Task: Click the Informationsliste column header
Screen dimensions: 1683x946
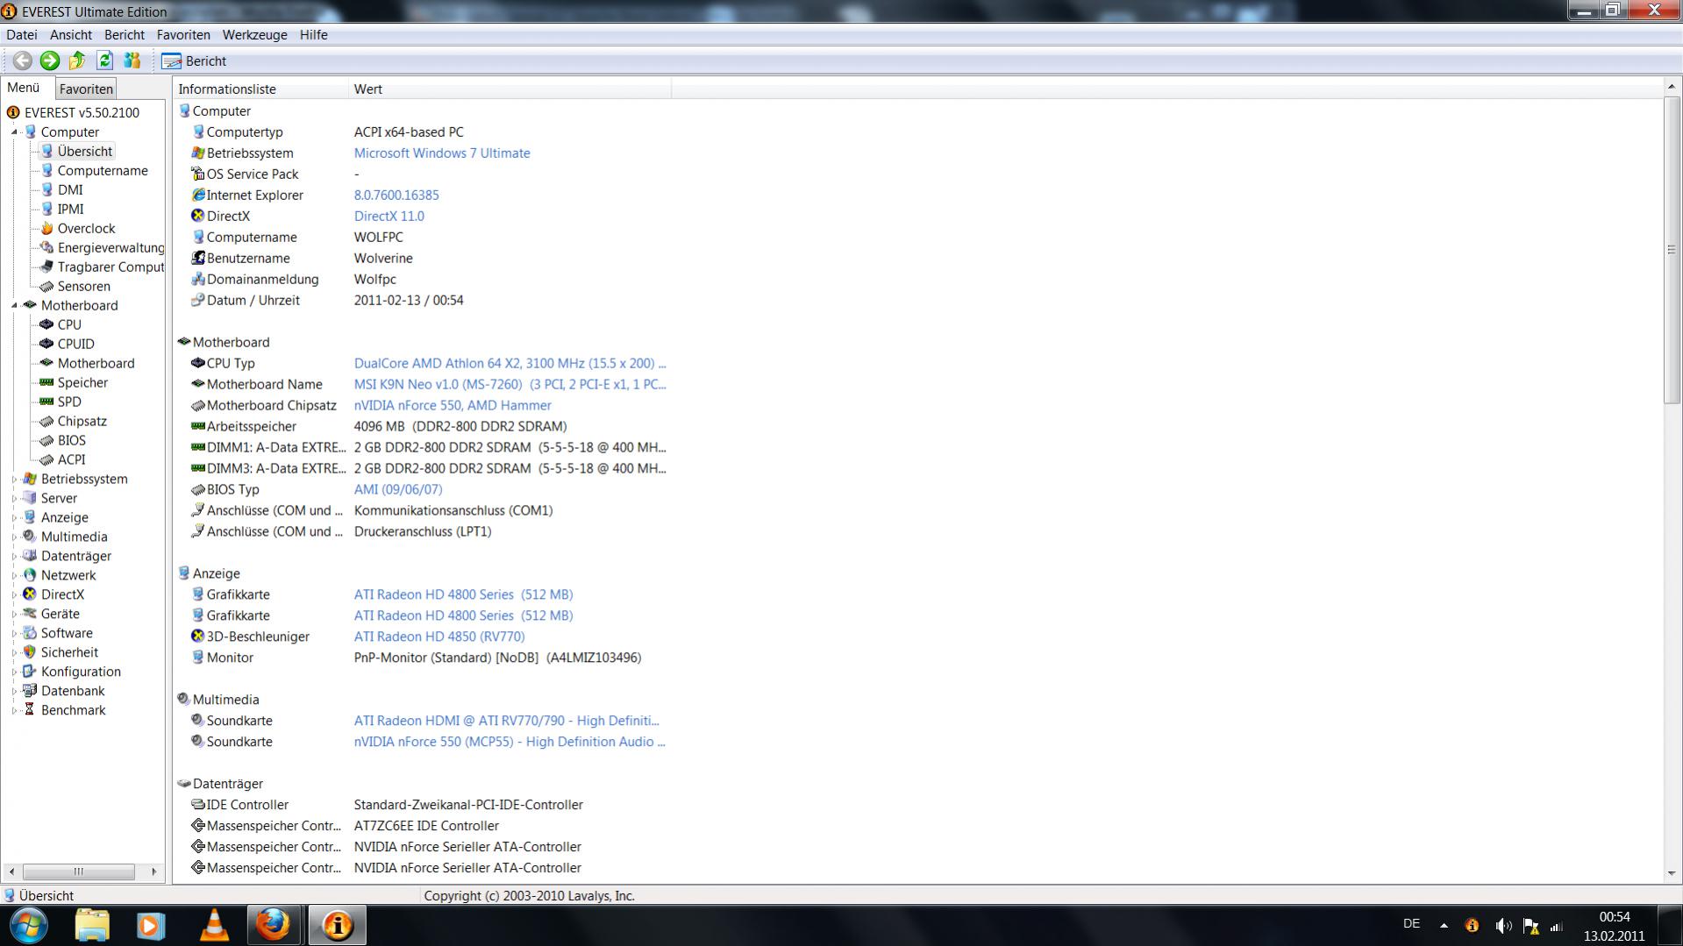Action: click(x=261, y=89)
